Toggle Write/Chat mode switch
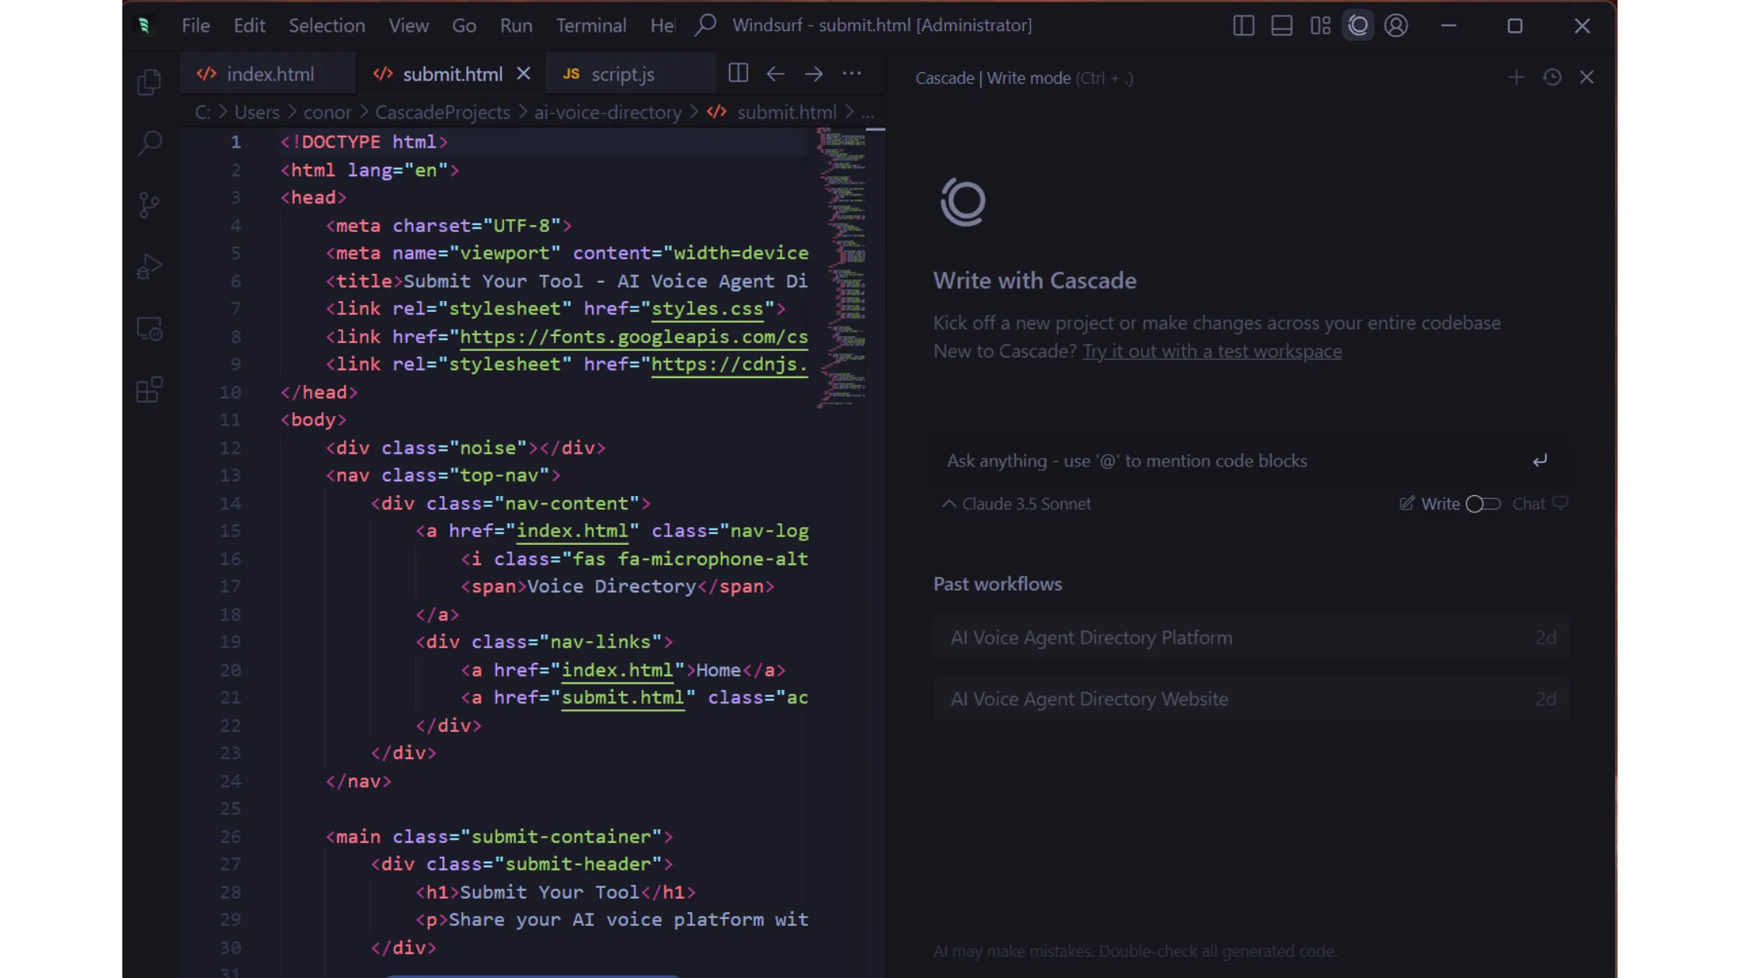The width and height of the screenshot is (1740, 978). 1483,504
